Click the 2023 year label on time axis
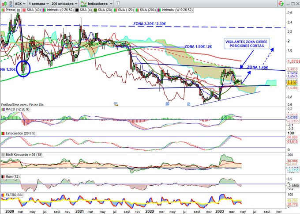The height and width of the screenshot is (214, 300). 220,211
